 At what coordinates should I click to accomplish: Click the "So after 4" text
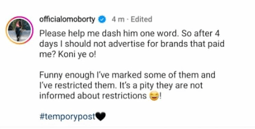pyautogui.click(x=200, y=34)
